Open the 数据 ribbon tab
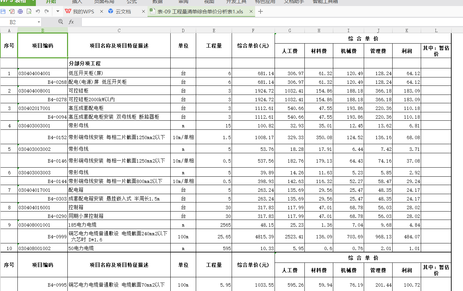463x291 pixels. [x=158, y=2]
